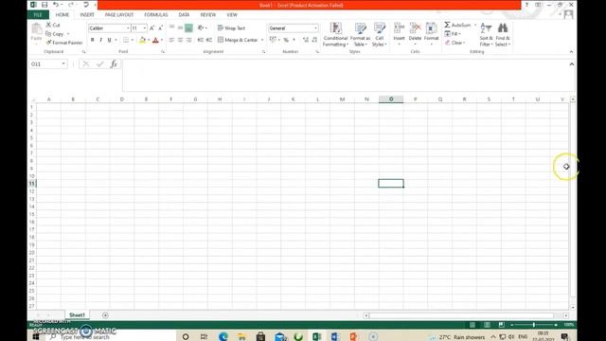This screenshot has width=606, height=341.
Task: Switch to the INSERT tab
Action: (87, 15)
